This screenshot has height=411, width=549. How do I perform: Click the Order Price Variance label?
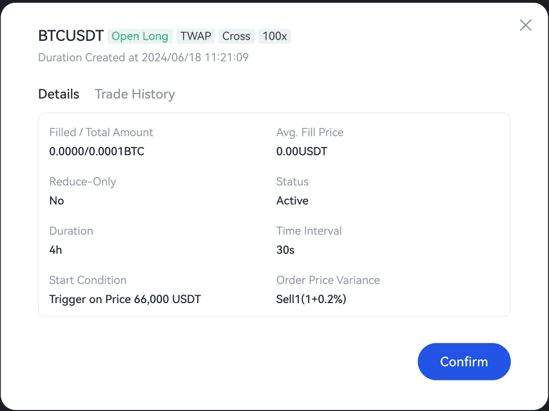tap(328, 280)
